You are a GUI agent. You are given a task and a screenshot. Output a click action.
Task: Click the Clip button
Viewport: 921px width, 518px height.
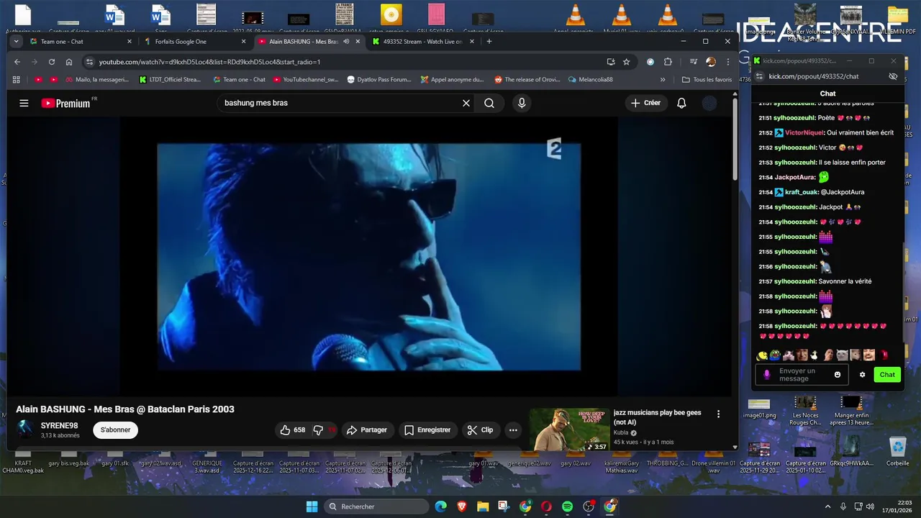pos(480,430)
